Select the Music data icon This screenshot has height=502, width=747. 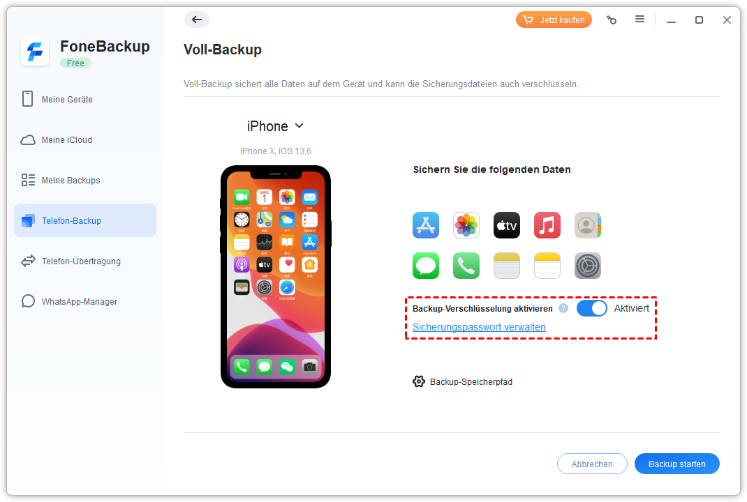547,225
